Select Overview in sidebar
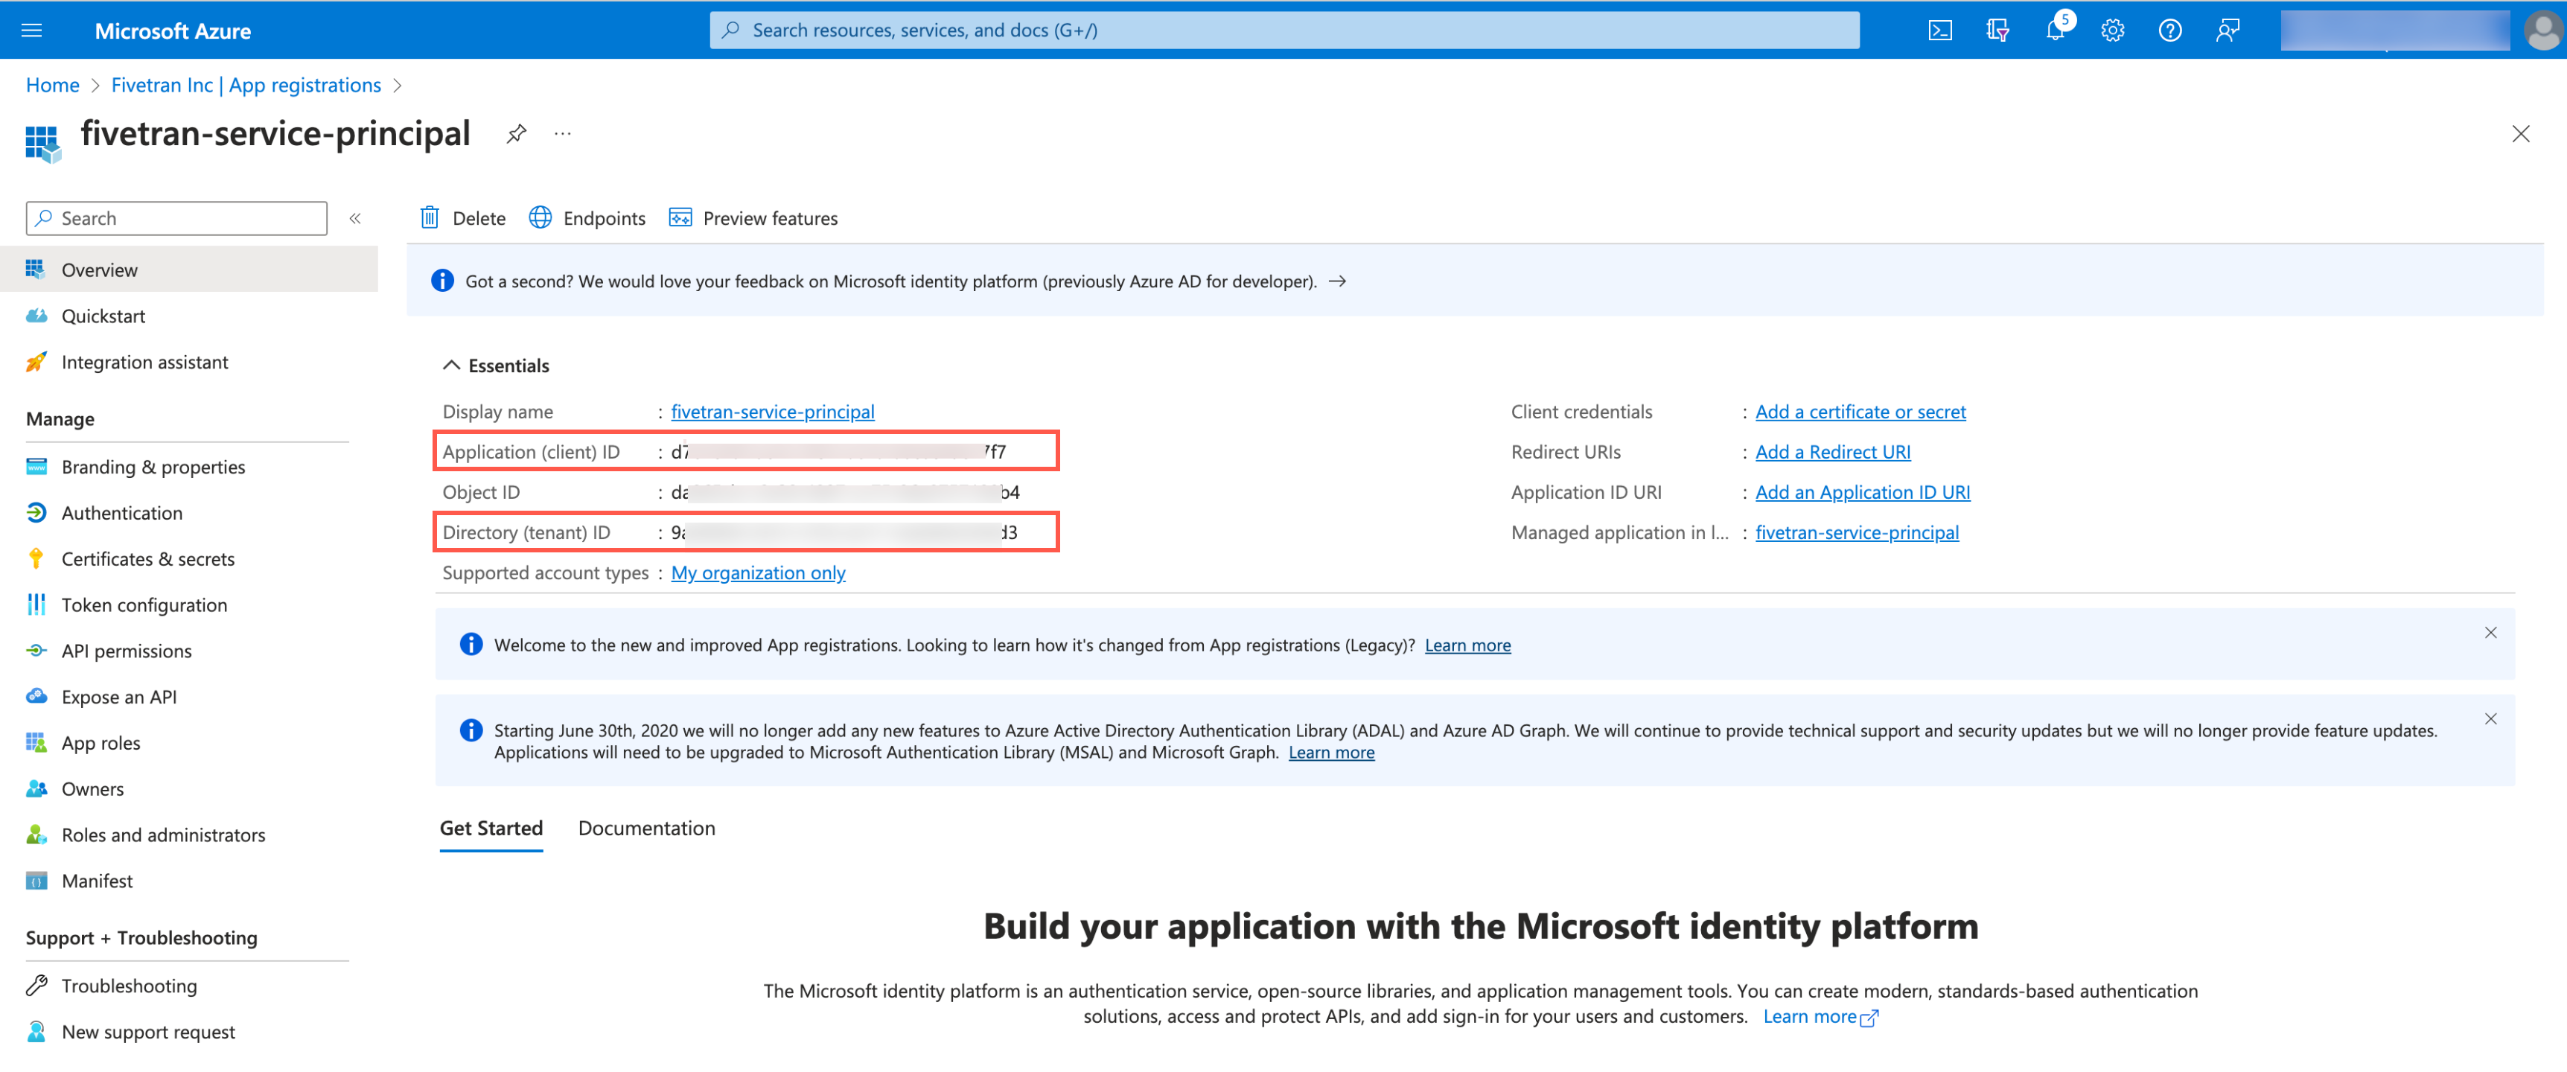2567x1072 pixels. coord(189,270)
